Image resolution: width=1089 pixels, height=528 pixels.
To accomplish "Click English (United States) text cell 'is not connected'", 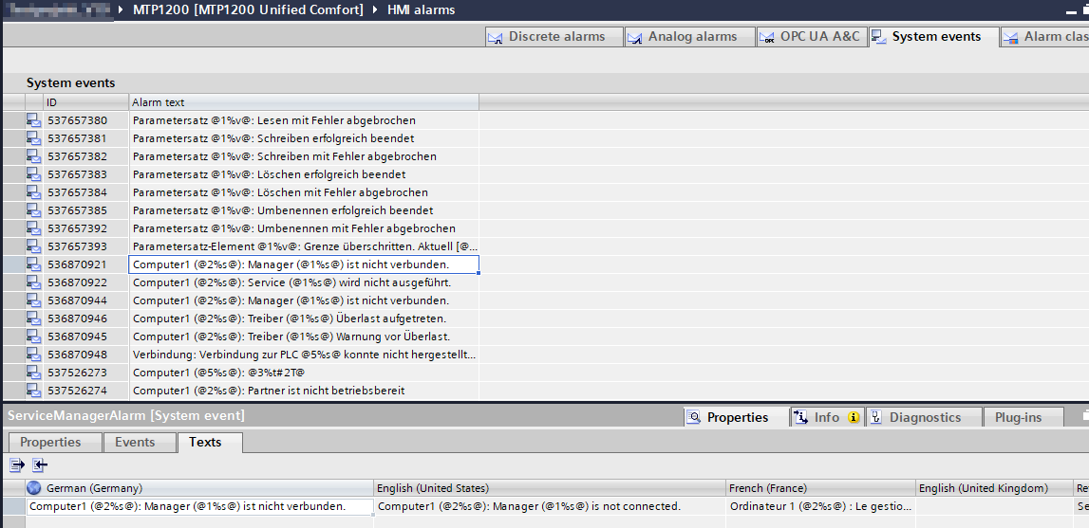I will (550, 506).
